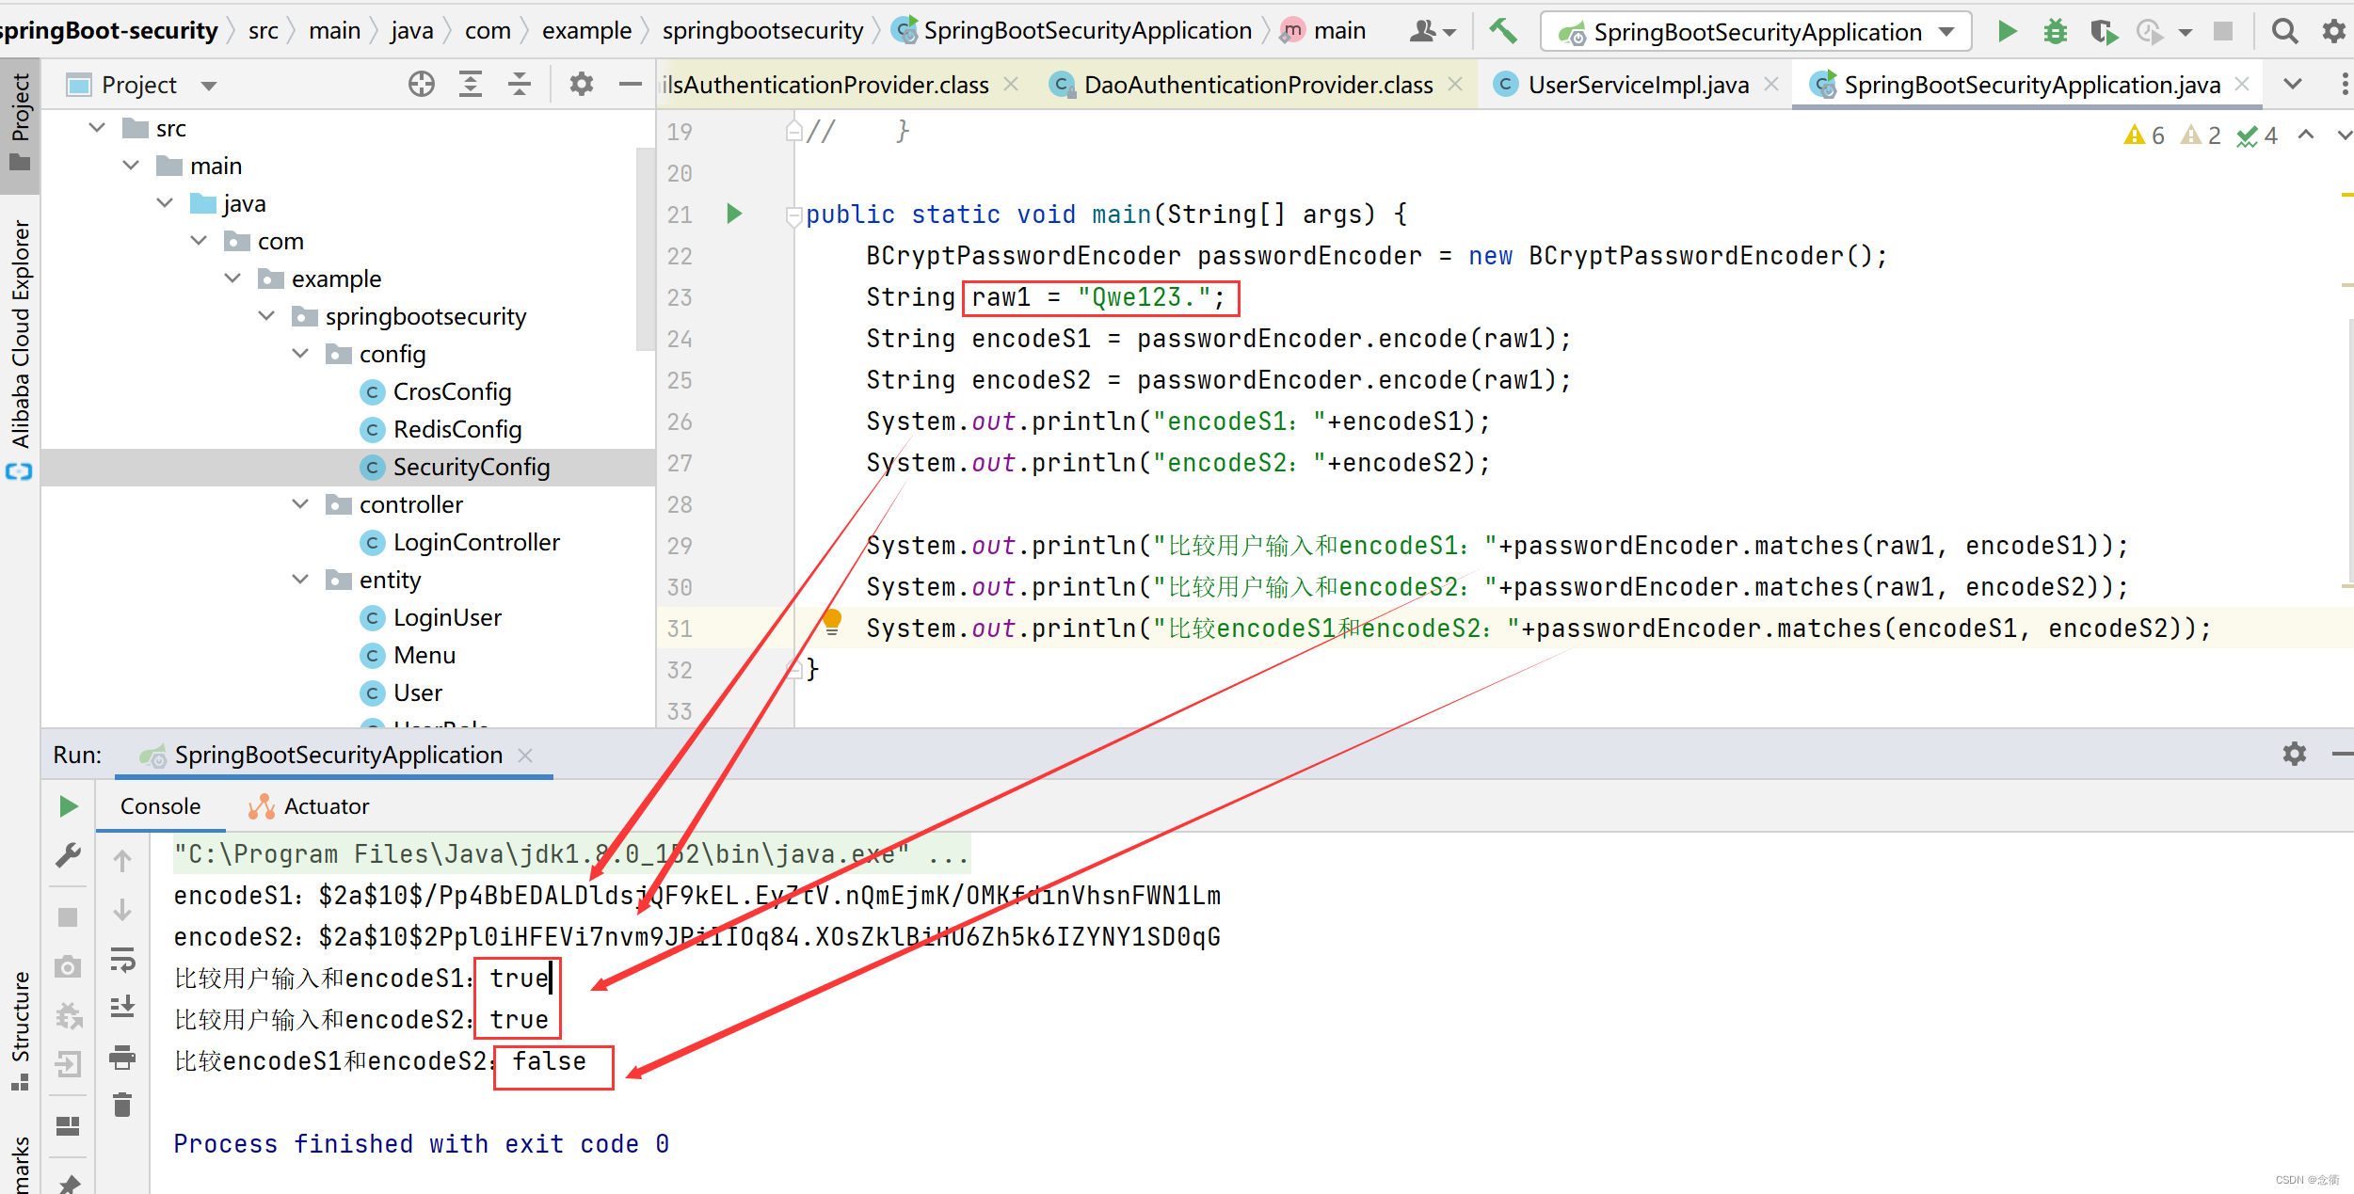
Task: Click the warnings count inspection widget
Action: tap(2144, 135)
